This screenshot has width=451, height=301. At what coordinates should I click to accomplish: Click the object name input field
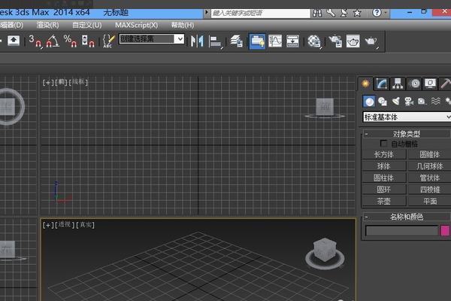[402, 231]
